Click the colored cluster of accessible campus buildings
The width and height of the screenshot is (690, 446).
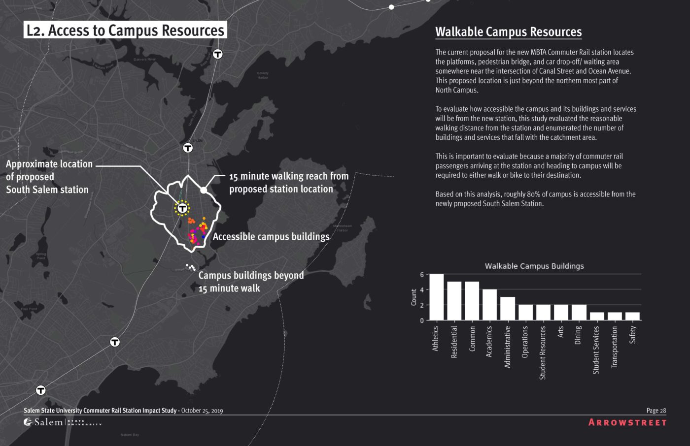click(x=198, y=232)
